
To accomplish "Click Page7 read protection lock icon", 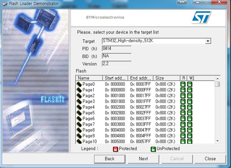I will 183,124.
